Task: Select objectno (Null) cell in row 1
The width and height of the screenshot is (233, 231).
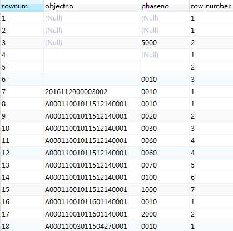Action: [92, 18]
